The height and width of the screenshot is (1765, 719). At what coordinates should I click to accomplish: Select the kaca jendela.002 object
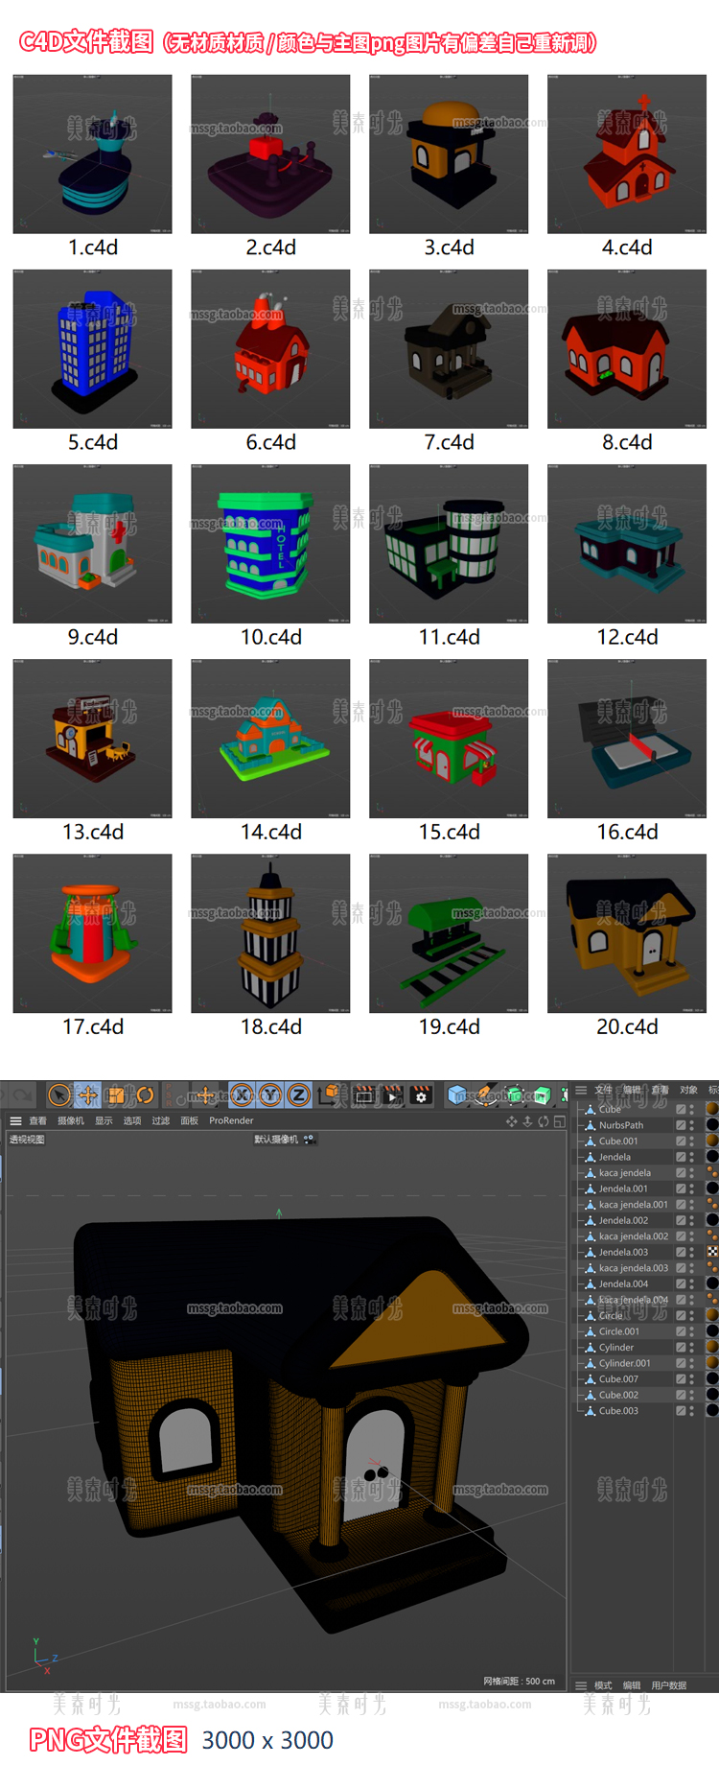click(634, 1236)
